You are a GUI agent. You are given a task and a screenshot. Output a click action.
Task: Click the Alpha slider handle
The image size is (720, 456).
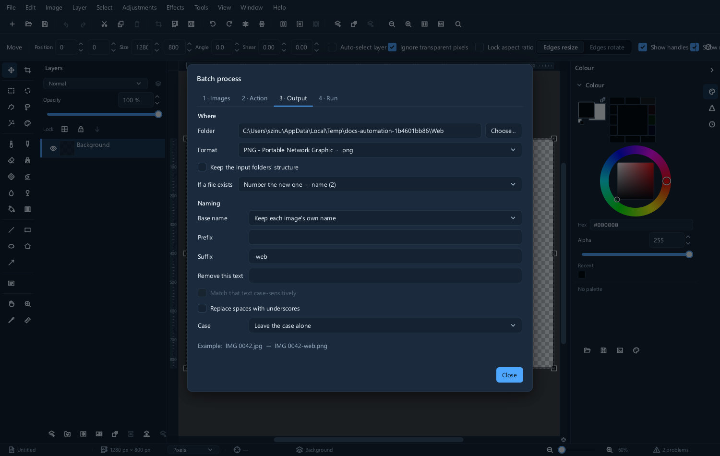tap(689, 254)
